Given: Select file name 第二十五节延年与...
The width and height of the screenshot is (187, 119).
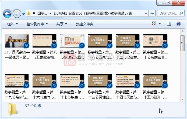Looking at the screenshot, I should pyautogui.click(x=156, y=95).
